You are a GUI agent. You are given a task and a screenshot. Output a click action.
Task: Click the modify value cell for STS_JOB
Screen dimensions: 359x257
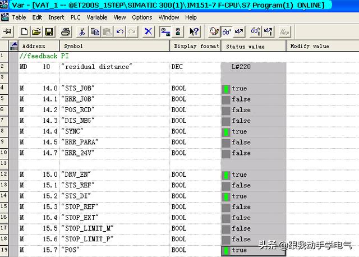pyautogui.click(x=323, y=89)
